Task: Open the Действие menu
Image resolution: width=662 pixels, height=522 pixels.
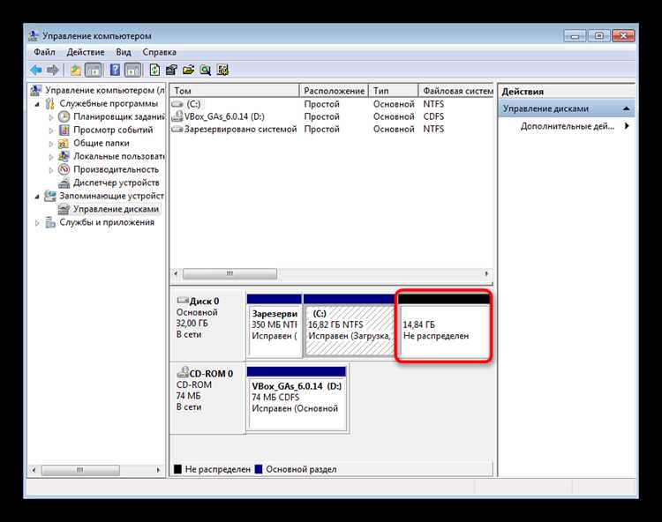Action: click(86, 52)
